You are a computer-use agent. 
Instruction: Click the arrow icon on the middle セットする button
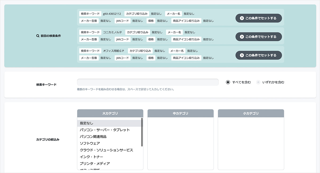(x=242, y=37)
